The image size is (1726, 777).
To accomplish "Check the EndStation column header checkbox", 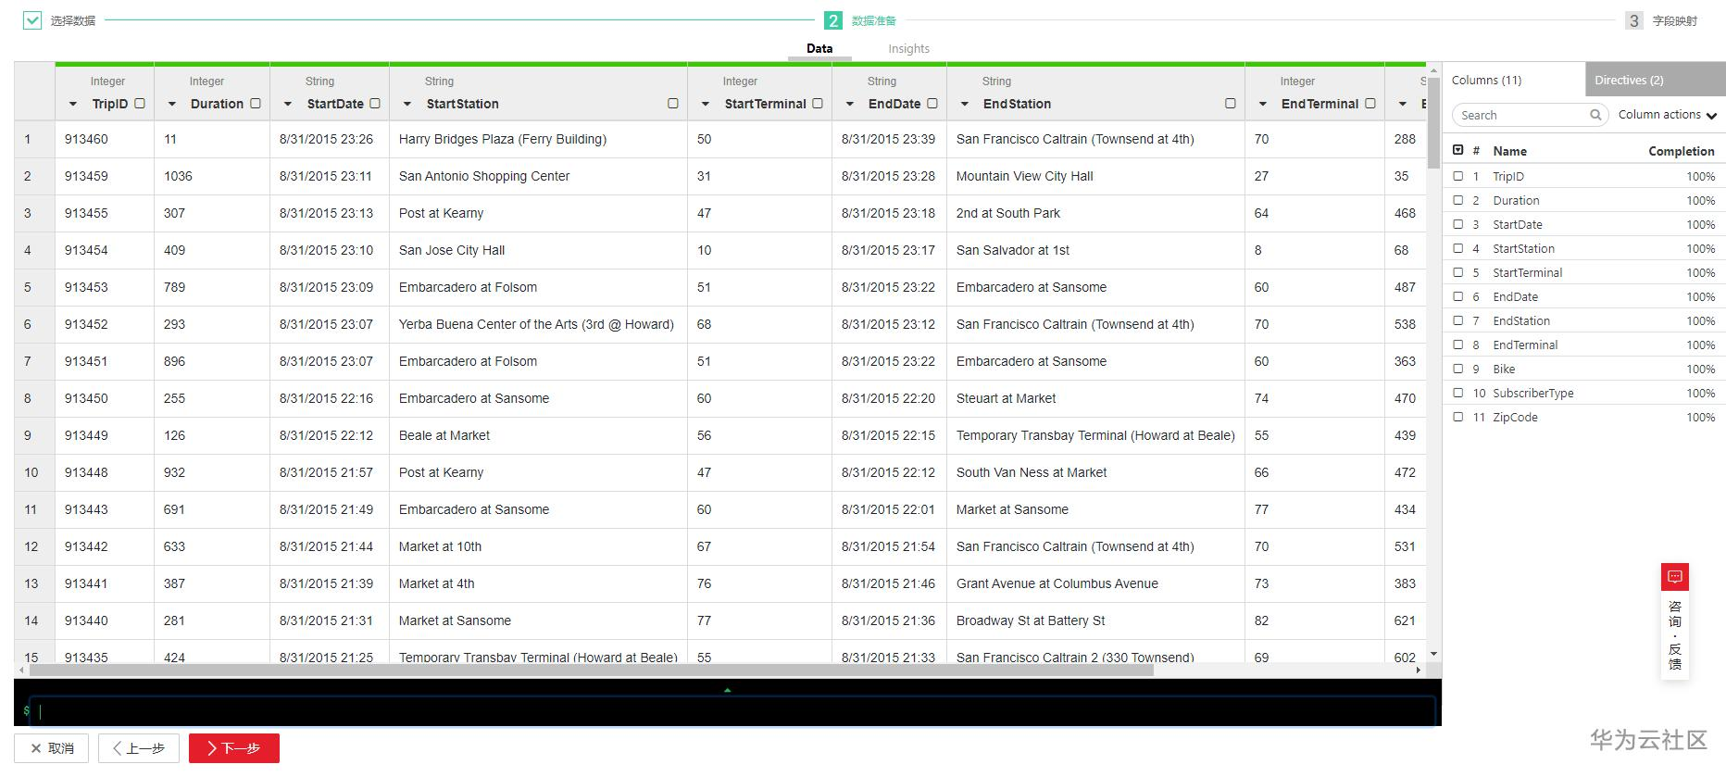I will pyautogui.click(x=1231, y=104).
